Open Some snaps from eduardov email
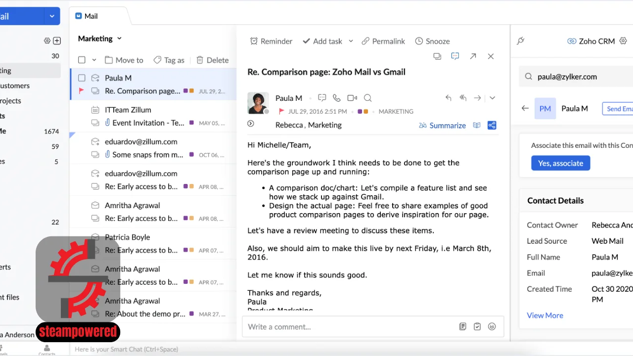The width and height of the screenshot is (633, 356). pyautogui.click(x=153, y=148)
